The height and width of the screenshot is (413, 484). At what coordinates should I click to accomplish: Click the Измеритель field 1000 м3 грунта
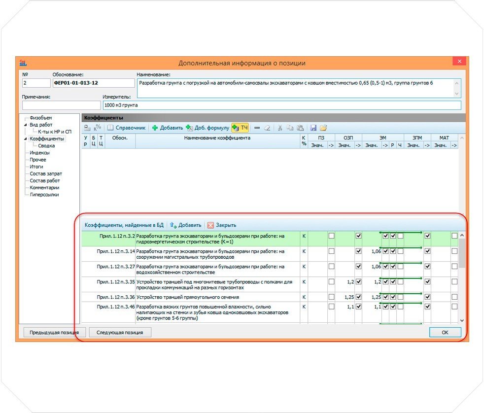click(x=282, y=105)
